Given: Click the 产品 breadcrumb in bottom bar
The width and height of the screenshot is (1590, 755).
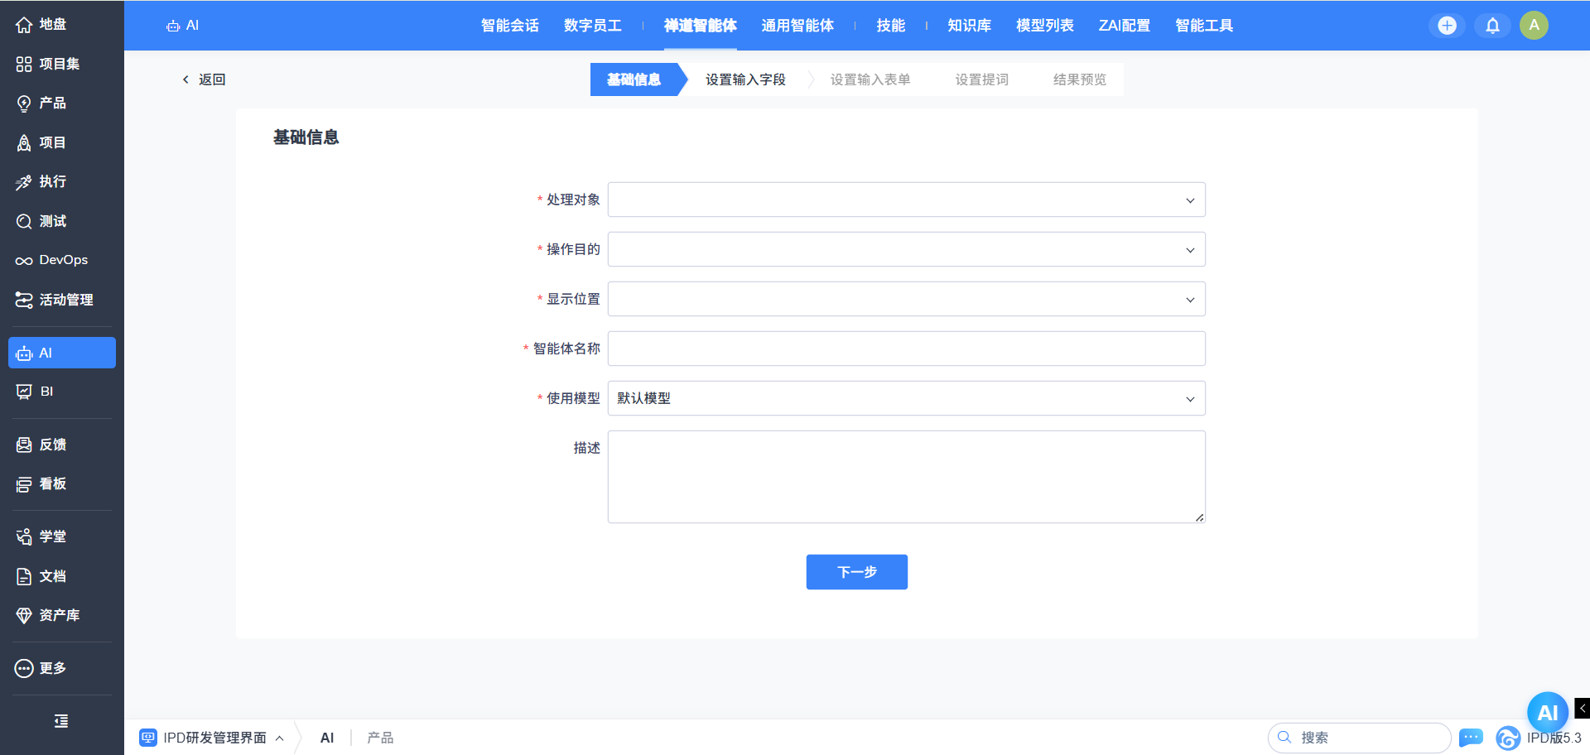Looking at the screenshot, I should (380, 738).
